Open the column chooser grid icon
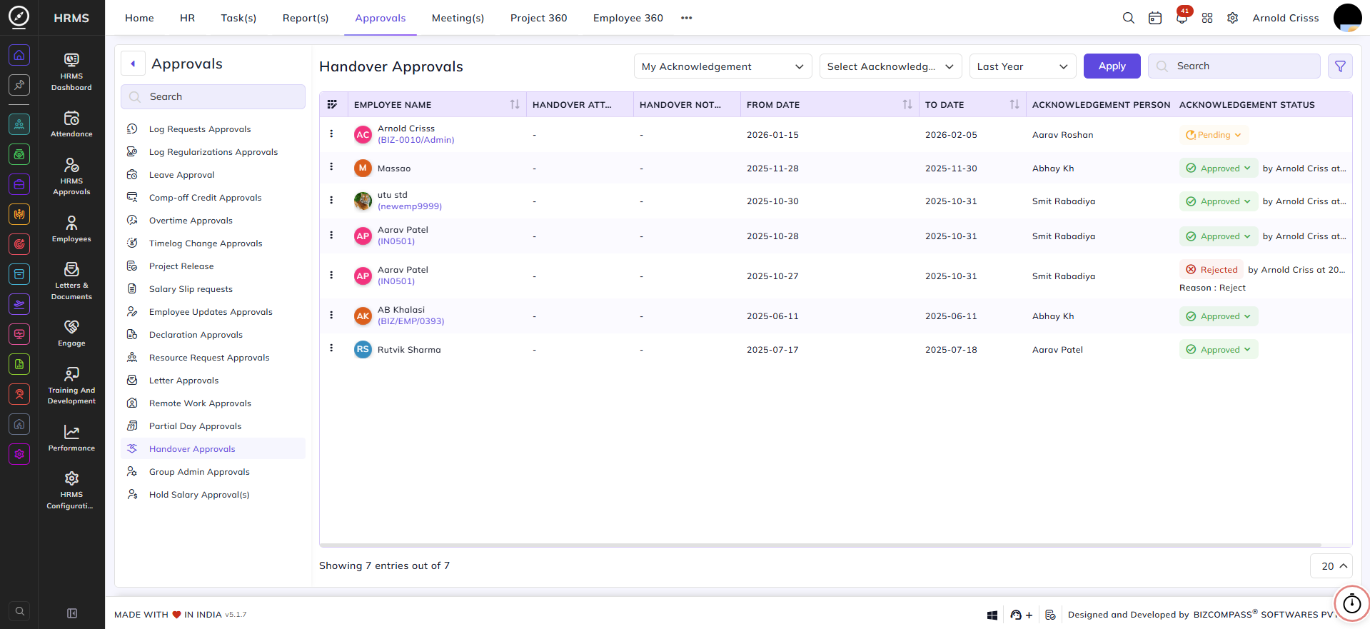Screen dimensions: 1370x629 click(x=332, y=104)
